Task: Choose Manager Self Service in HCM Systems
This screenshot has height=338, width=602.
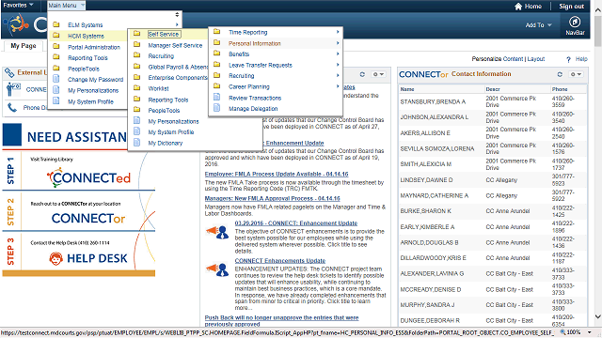Action: tap(175, 45)
